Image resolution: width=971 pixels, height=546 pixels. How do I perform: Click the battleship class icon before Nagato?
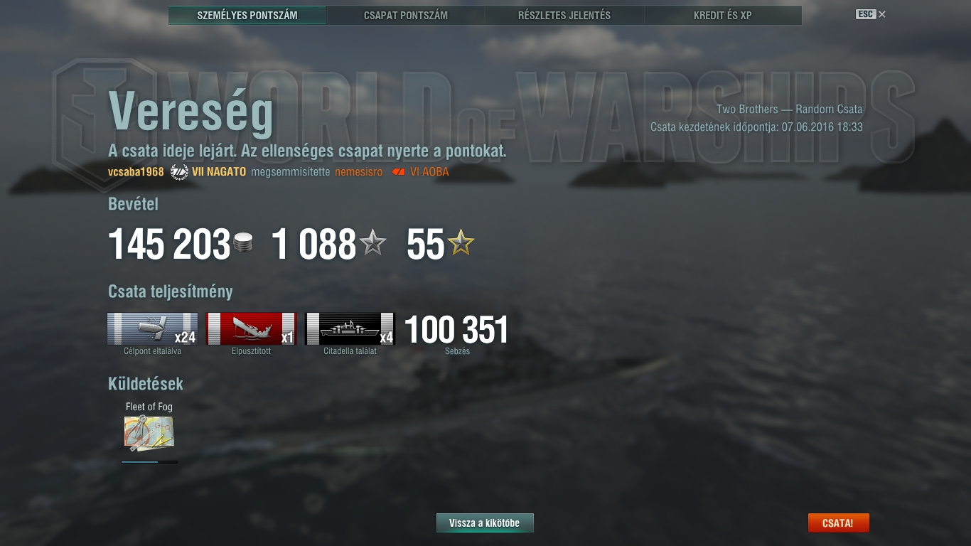180,172
